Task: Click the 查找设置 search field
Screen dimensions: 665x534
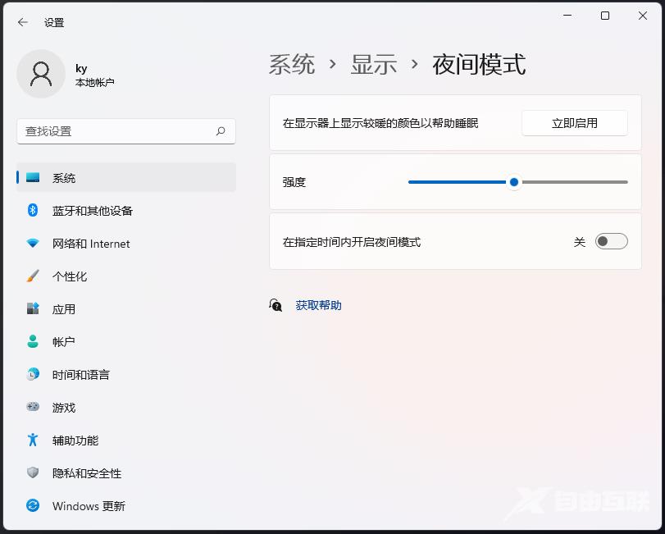Action: 119,131
